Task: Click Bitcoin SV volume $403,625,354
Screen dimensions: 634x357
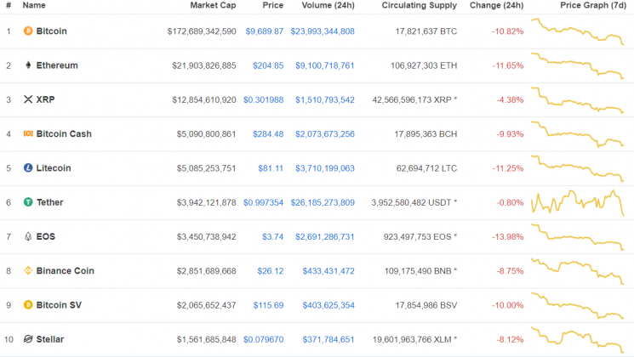Action: pos(328,305)
